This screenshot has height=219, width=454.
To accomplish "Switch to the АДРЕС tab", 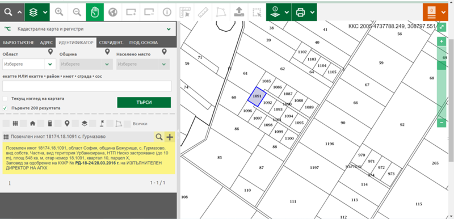I will (x=47, y=43).
